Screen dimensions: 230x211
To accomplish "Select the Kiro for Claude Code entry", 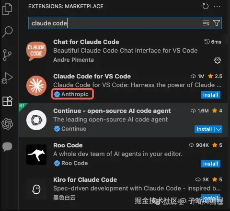I will tap(123, 188).
